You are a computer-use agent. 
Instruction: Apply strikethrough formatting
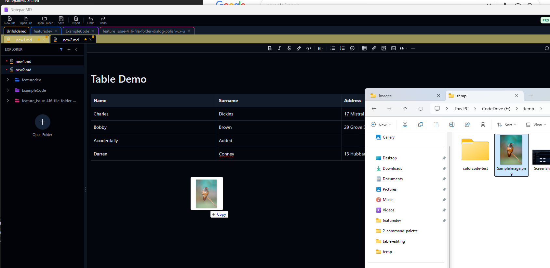(x=289, y=48)
